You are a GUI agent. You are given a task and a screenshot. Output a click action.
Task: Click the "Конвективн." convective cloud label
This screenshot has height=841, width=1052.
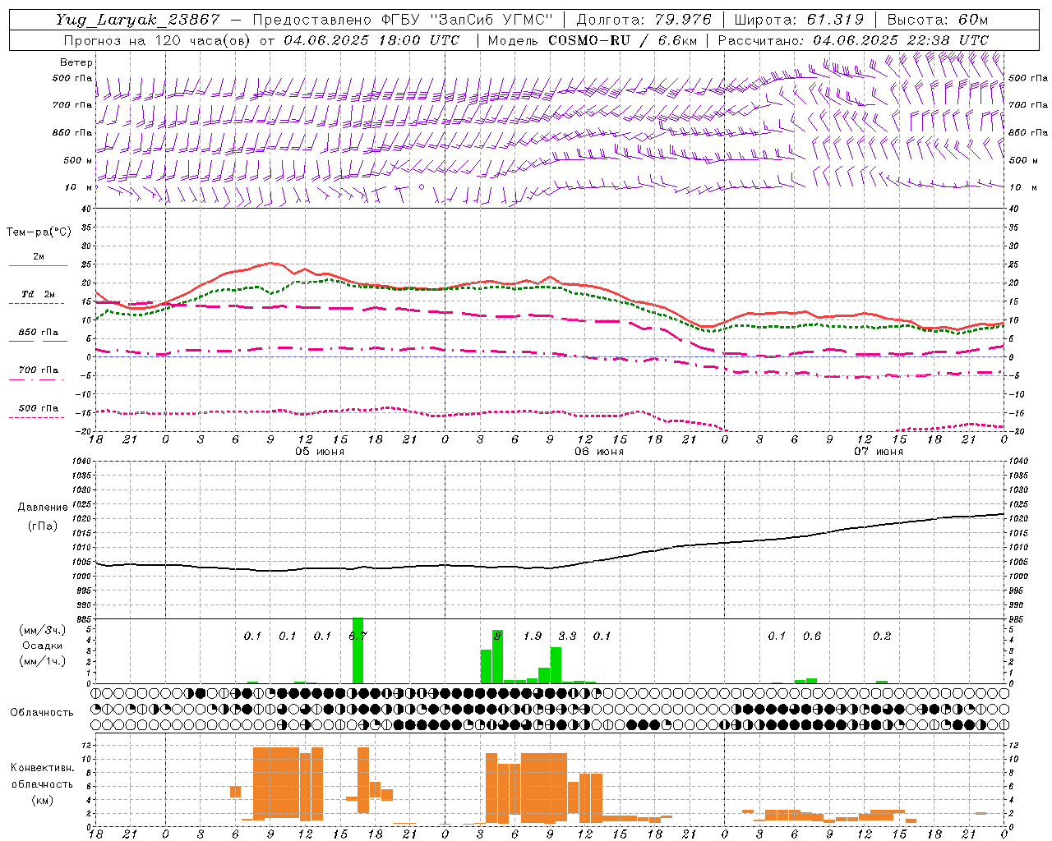point(43,768)
